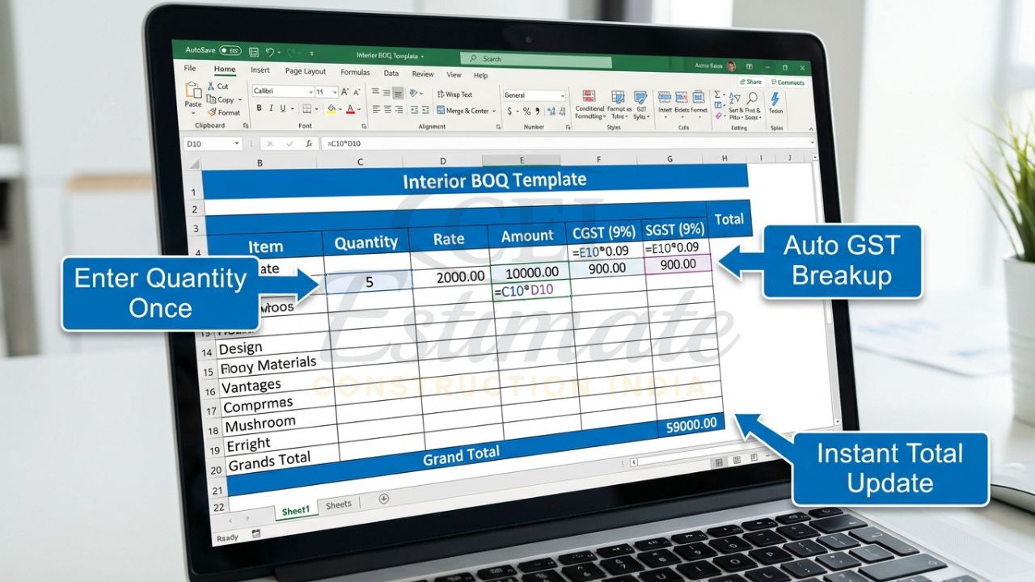This screenshot has width=1035, height=582.
Task: Use the Format Painter icon
Action: pos(213,112)
